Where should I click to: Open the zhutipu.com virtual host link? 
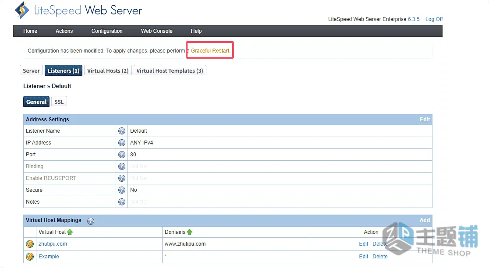coord(53,244)
